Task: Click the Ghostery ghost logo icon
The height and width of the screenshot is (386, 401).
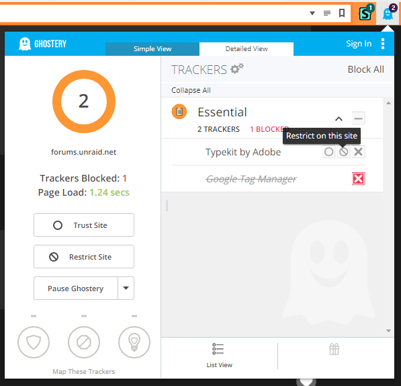Action: coord(25,44)
